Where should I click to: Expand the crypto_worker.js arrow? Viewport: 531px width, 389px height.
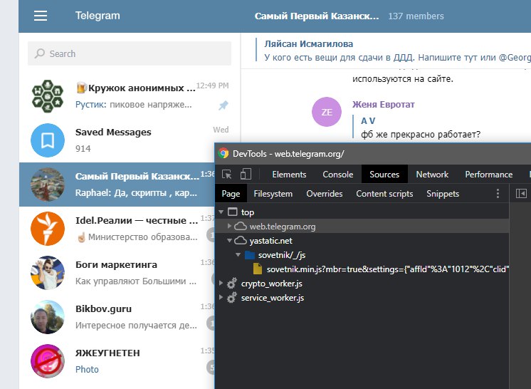point(221,283)
